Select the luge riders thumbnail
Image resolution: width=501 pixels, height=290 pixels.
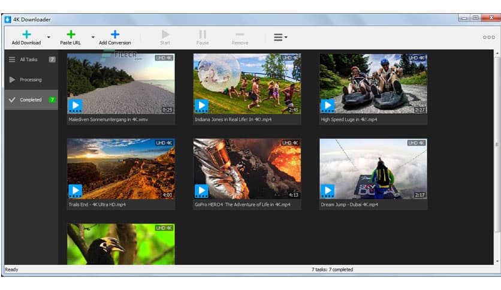pyautogui.click(x=373, y=84)
